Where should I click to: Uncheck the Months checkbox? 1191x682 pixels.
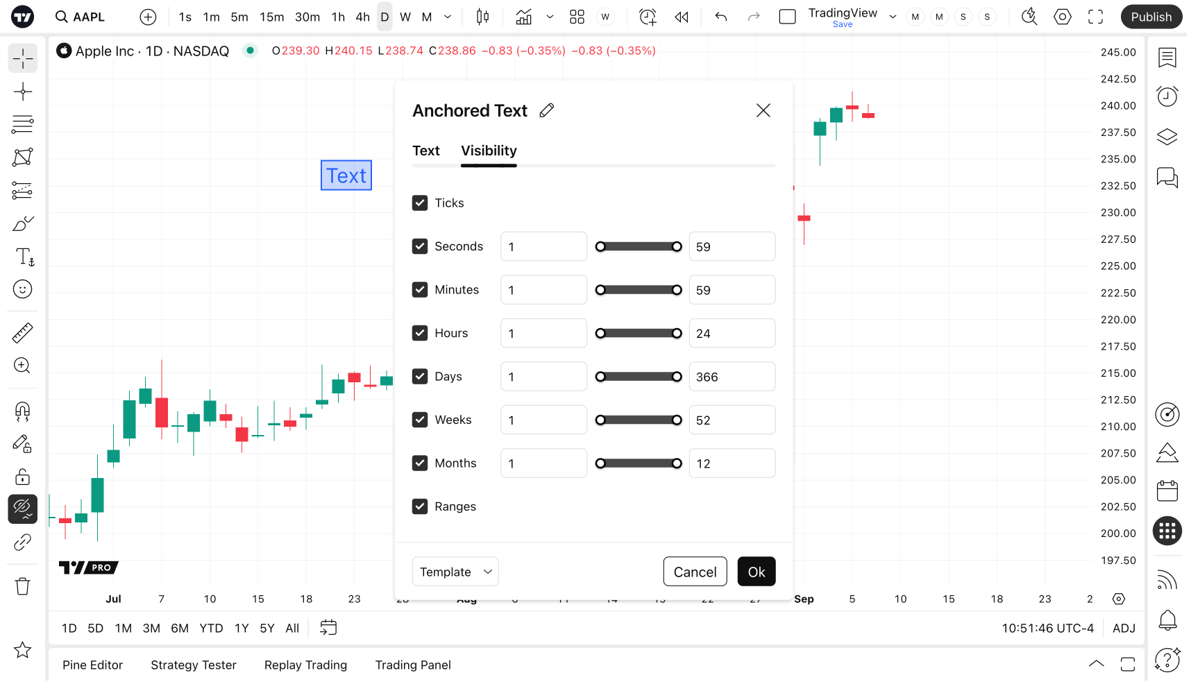click(x=420, y=463)
